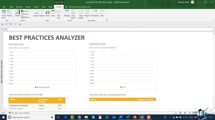Switch to the View tab

click(44, 7)
